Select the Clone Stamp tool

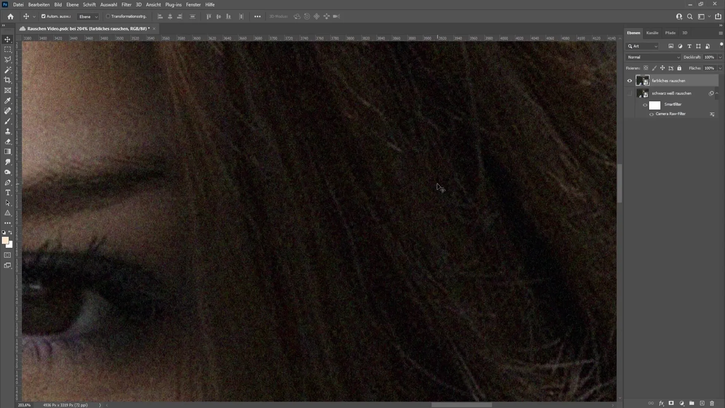tap(8, 130)
